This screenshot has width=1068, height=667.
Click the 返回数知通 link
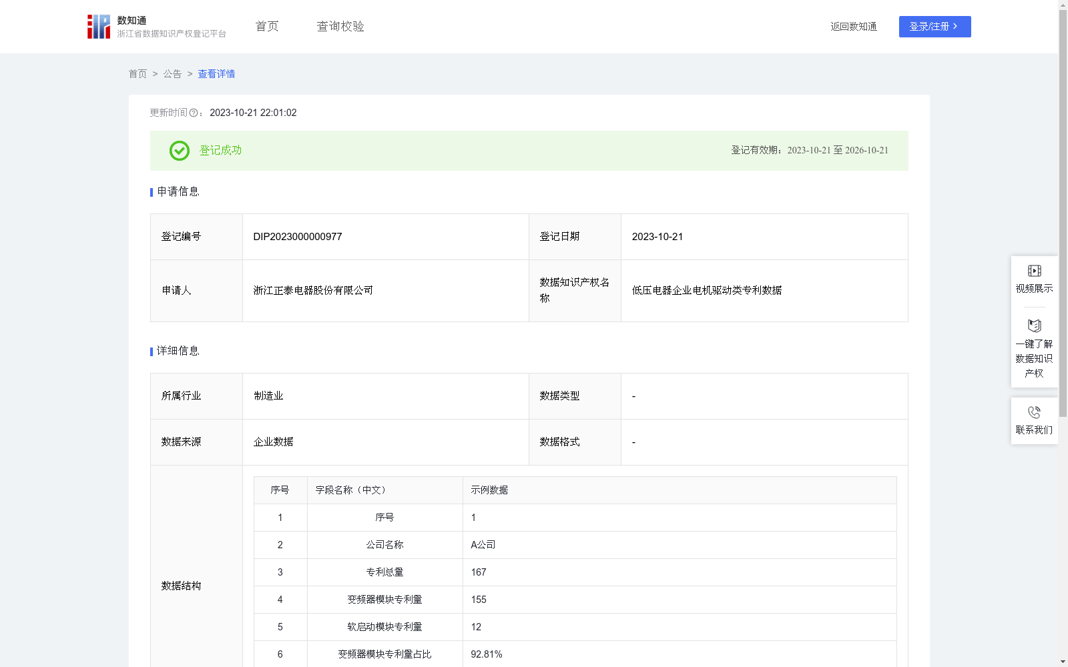pyautogui.click(x=854, y=27)
